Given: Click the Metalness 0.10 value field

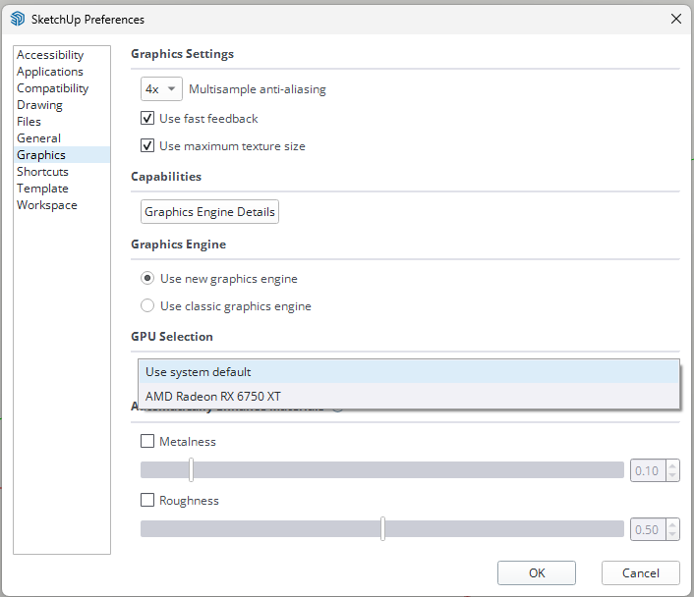Looking at the screenshot, I should 647,471.
